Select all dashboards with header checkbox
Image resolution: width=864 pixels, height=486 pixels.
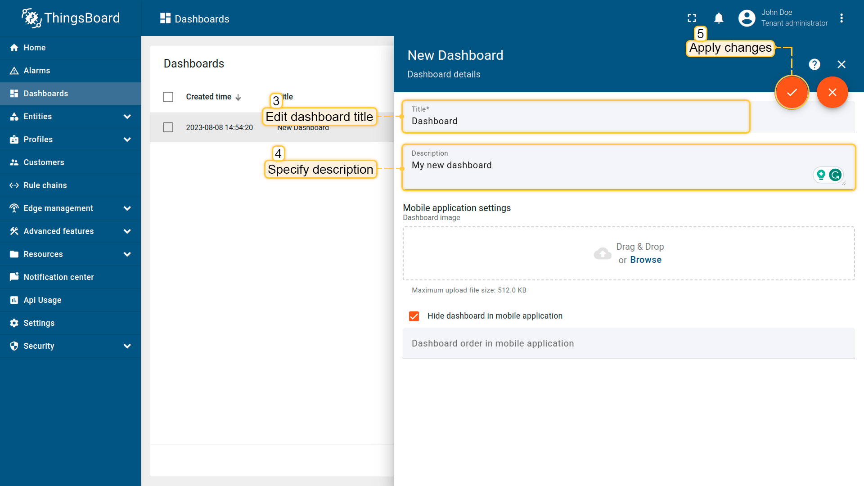pos(168,97)
